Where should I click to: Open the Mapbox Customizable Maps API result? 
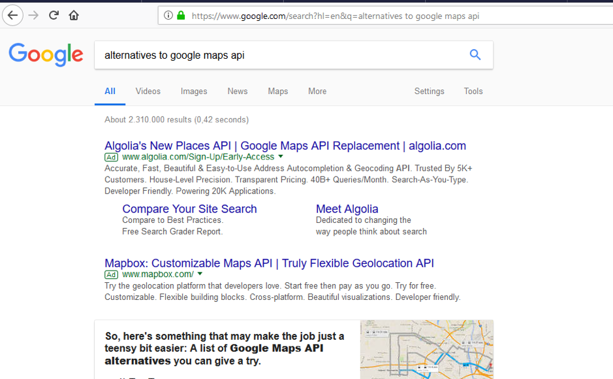click(x=269, y=263)
